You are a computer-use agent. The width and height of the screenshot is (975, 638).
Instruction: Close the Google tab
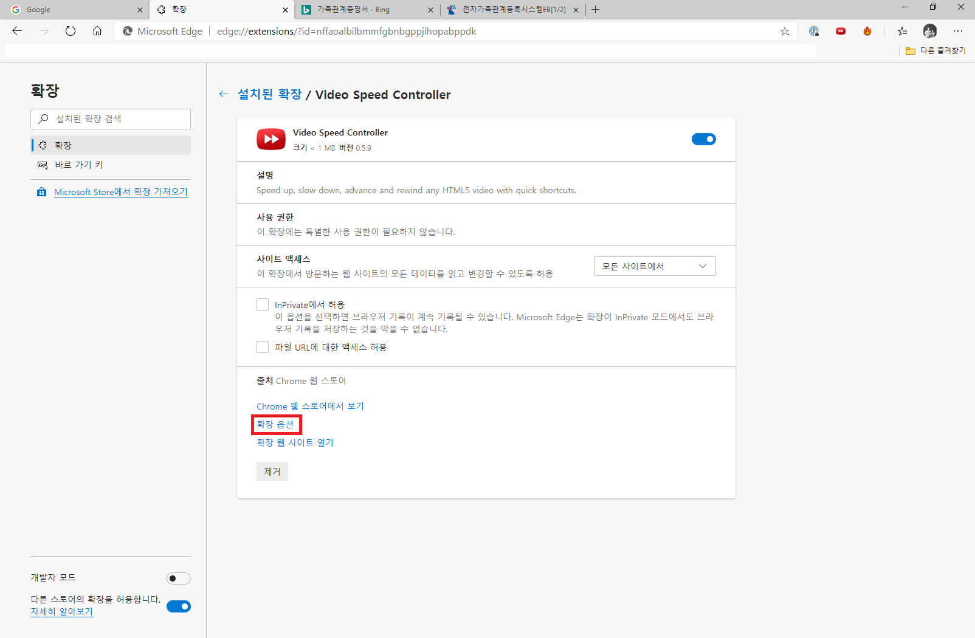tap(140, 10)
